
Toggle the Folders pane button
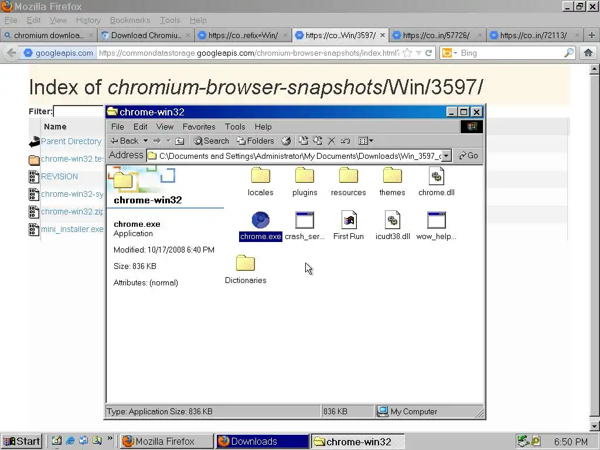tap(255, 141)
